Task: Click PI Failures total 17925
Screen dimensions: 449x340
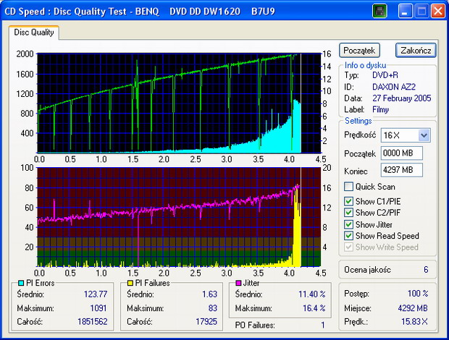Action: coord(206,322)
